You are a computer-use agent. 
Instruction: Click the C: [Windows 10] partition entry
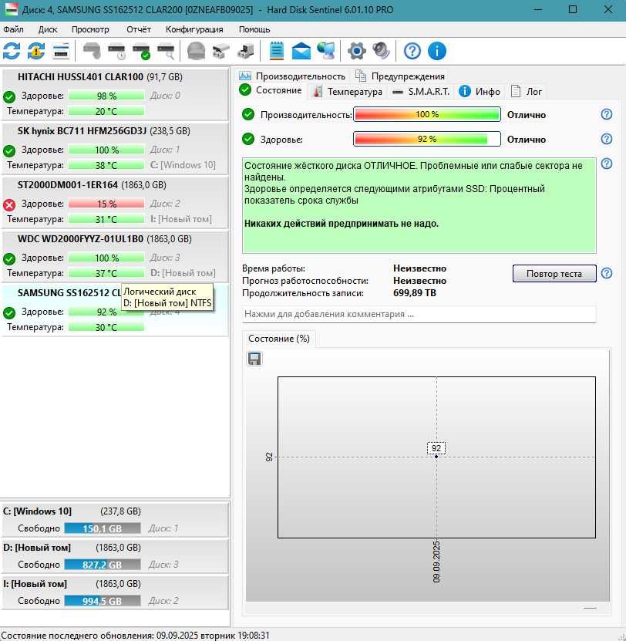click(x=115, y=520)
